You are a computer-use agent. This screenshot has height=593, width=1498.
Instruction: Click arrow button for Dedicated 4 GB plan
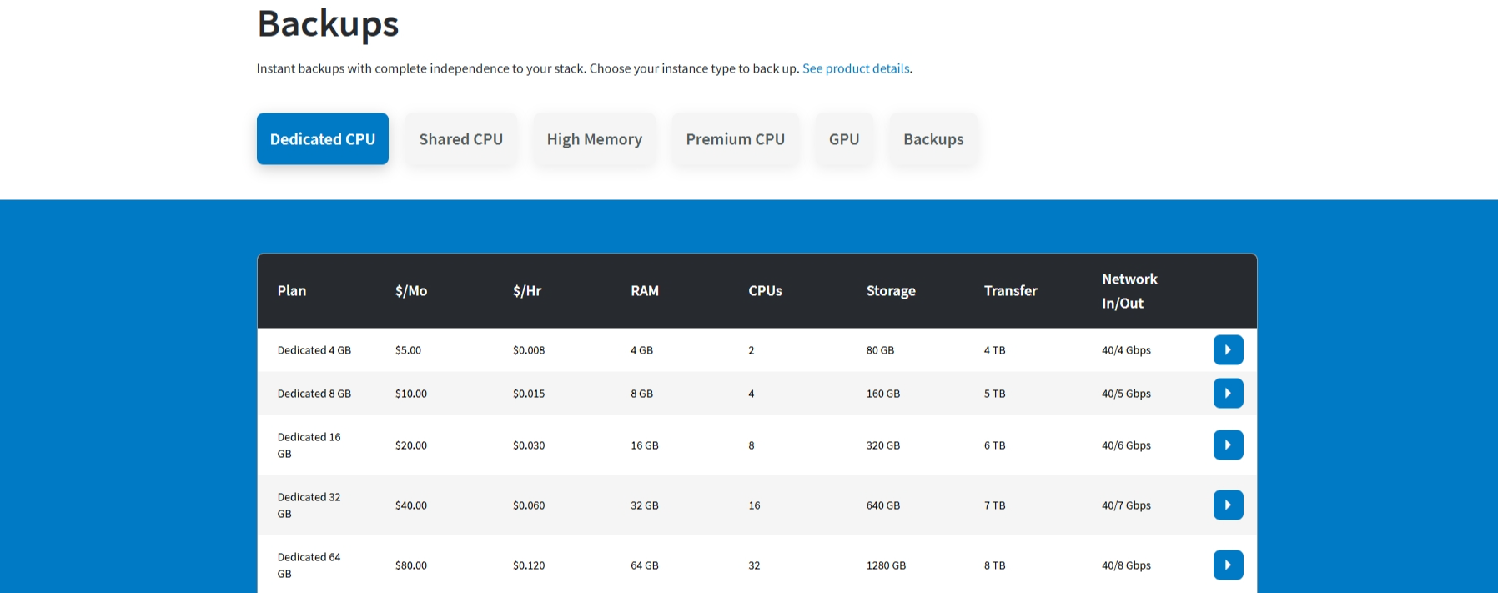1228,350
